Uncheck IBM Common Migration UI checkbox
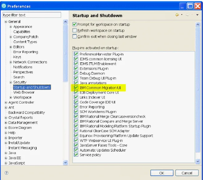This screenshot has height=180, width=203. pyautogui.click(x=76, y=88)
